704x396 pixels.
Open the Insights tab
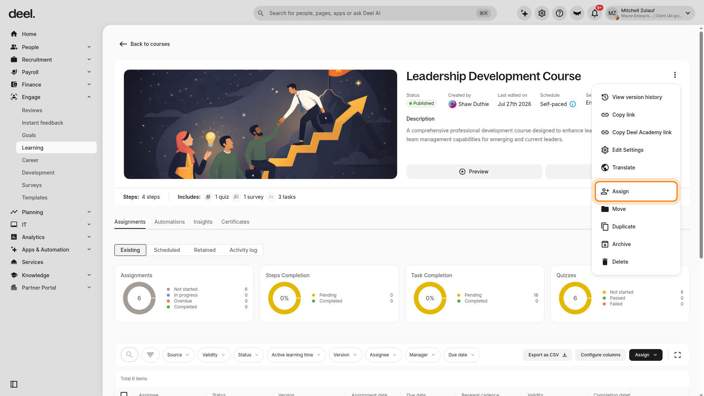click(203, 222)
